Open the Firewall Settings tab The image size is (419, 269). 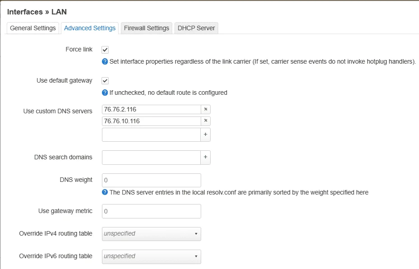pos(147,28)
